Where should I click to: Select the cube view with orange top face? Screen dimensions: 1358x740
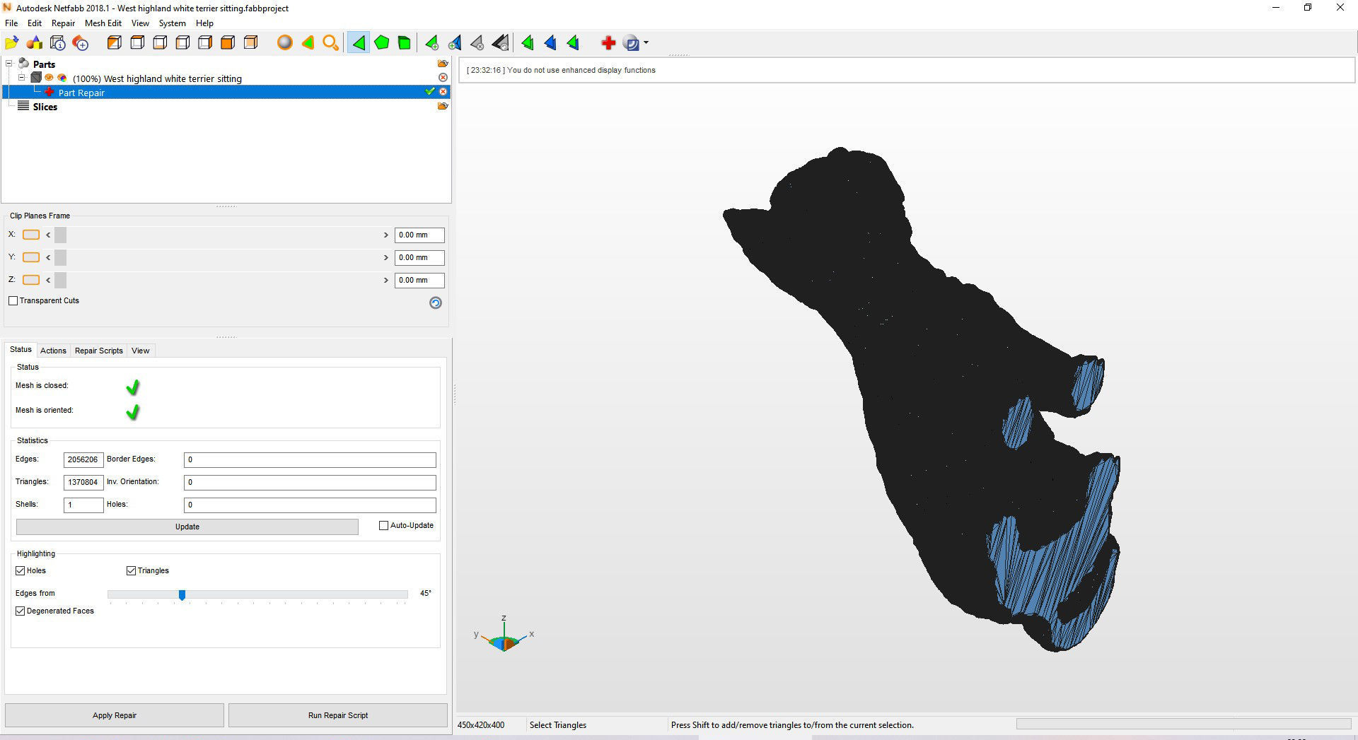pyautogui.click(x=137, y=43)
